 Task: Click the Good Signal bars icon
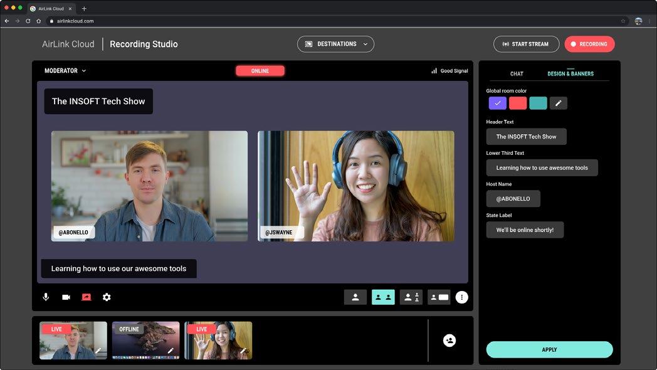point(434,71)
